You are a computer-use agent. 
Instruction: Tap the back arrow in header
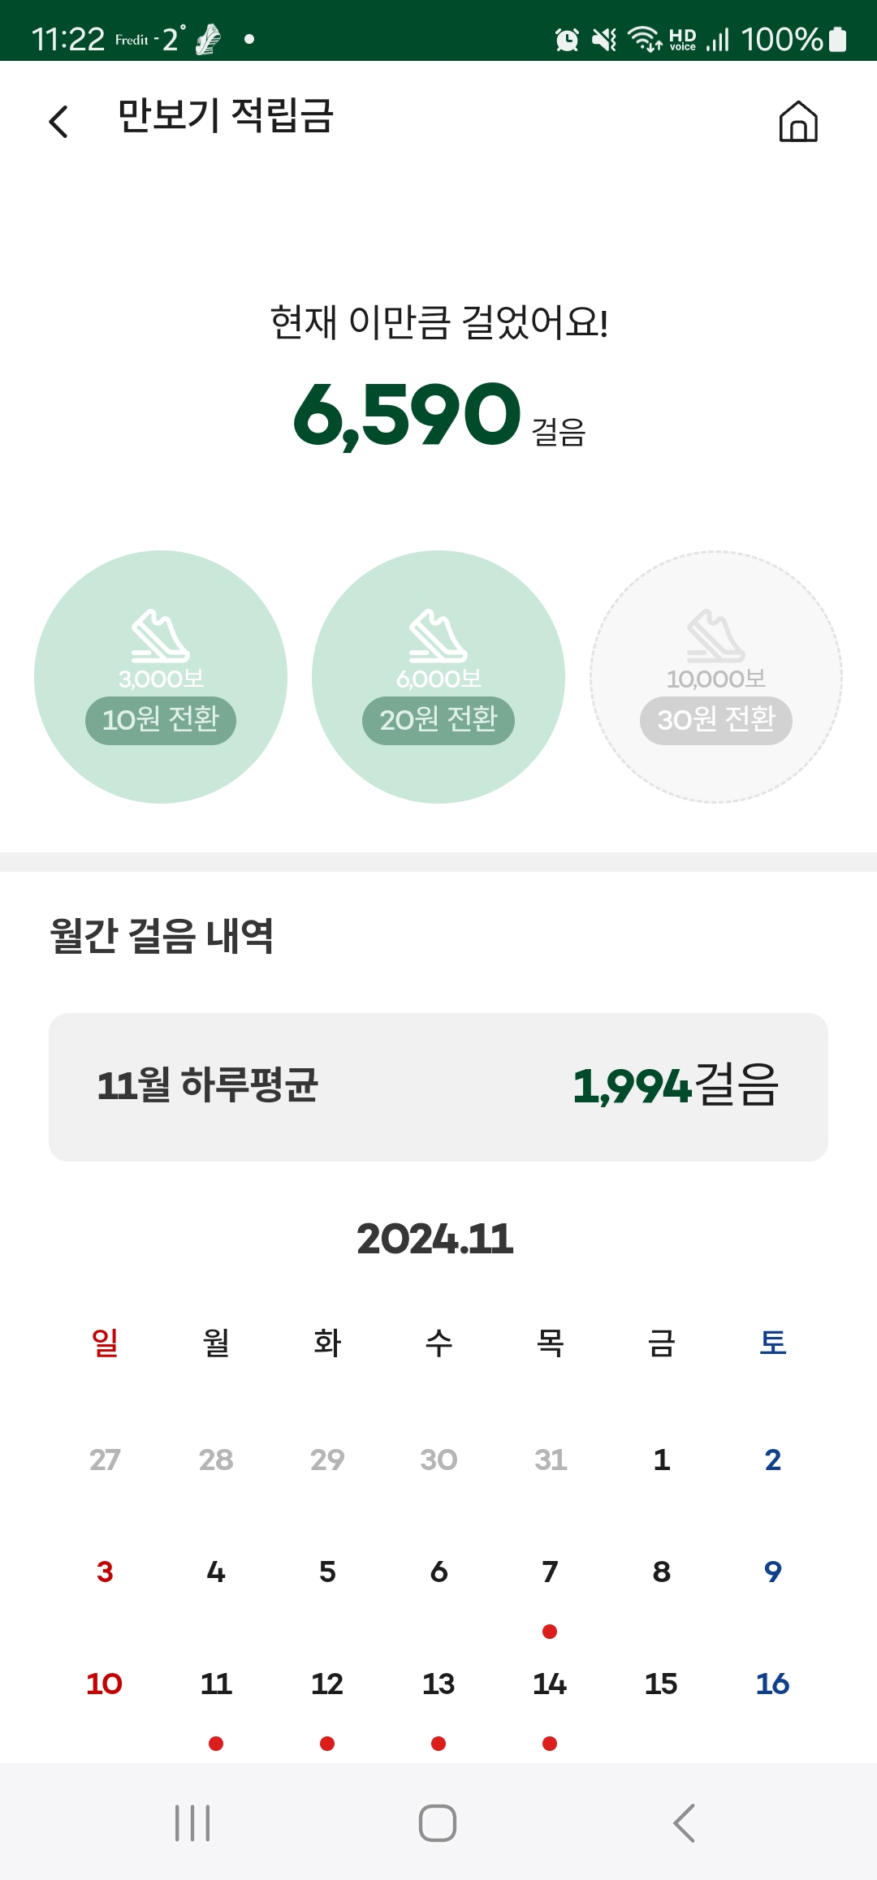(58, 122)
